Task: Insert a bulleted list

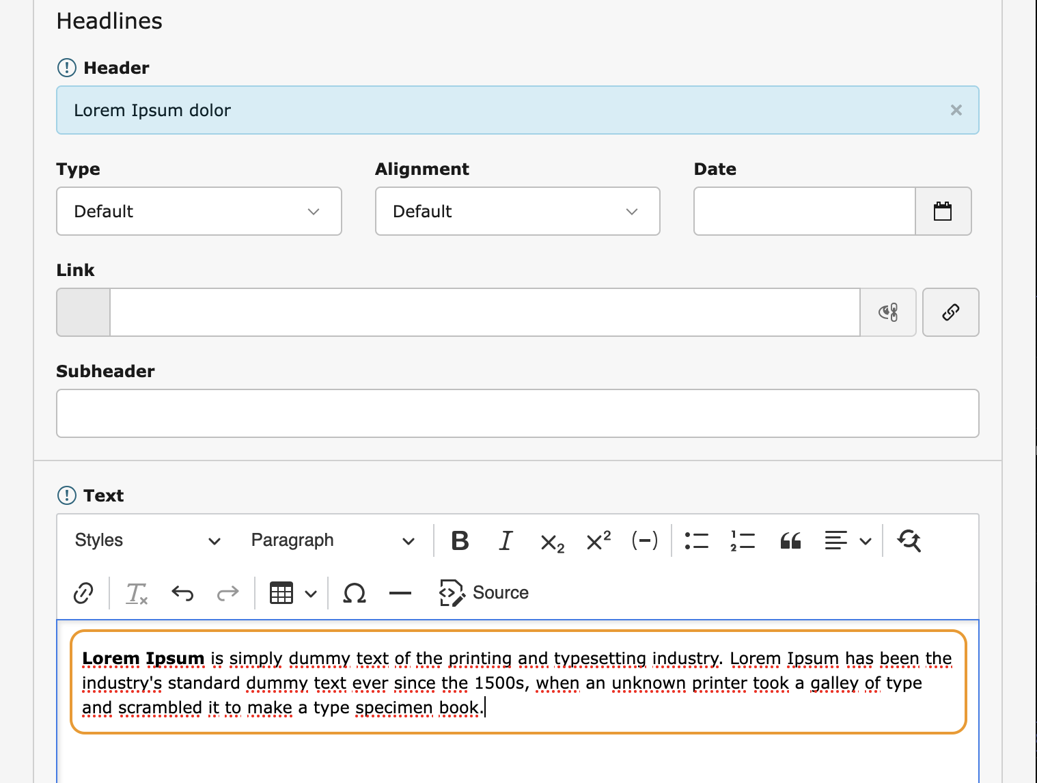Action: pyautogui.click(x=697, y=540)
